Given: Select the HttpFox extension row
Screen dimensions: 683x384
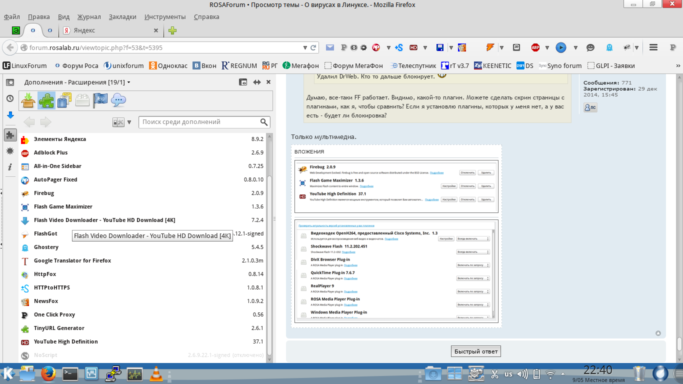Looking at the screenshot, I should click(x=143, y=274).
